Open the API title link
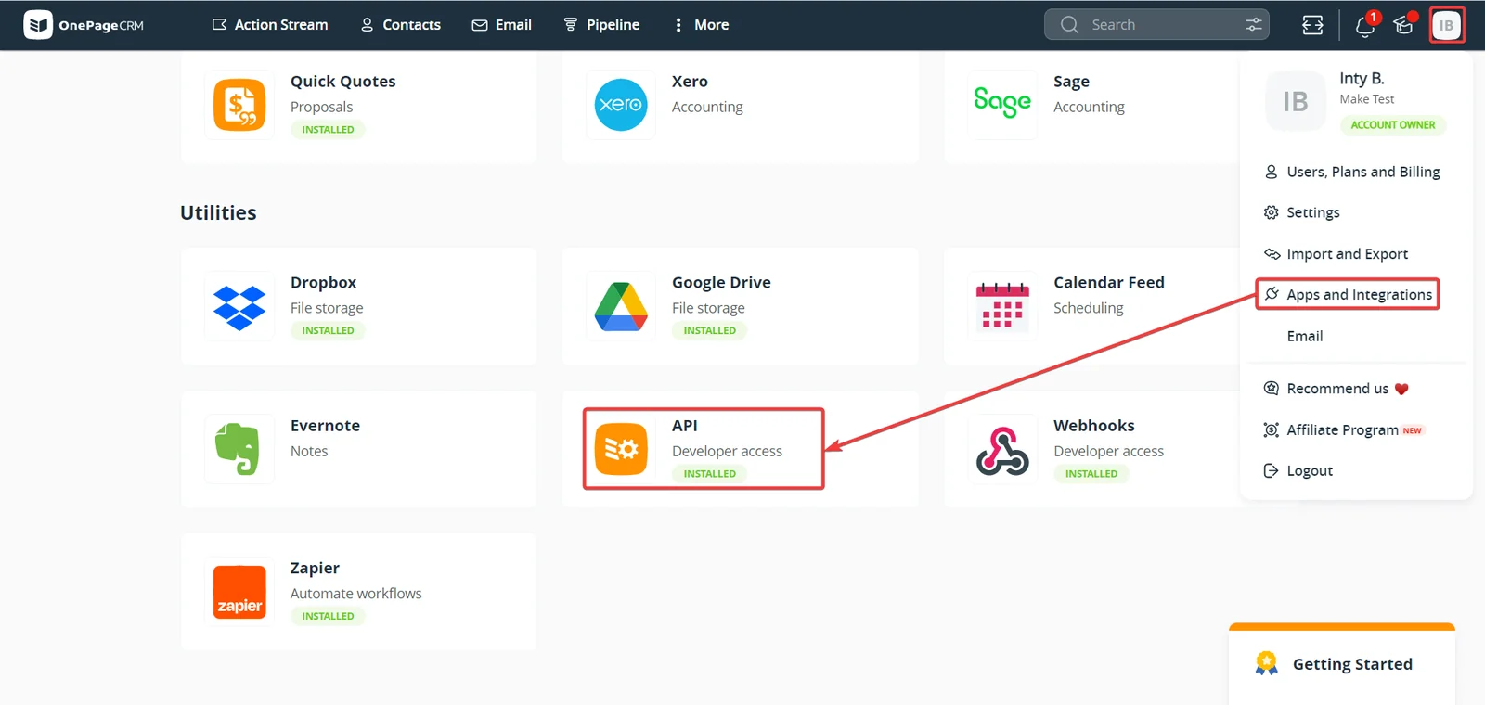 (685, 426)
